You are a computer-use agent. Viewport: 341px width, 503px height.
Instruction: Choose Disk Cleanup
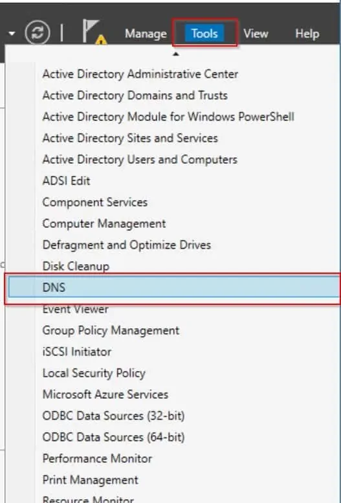point(76,266)
